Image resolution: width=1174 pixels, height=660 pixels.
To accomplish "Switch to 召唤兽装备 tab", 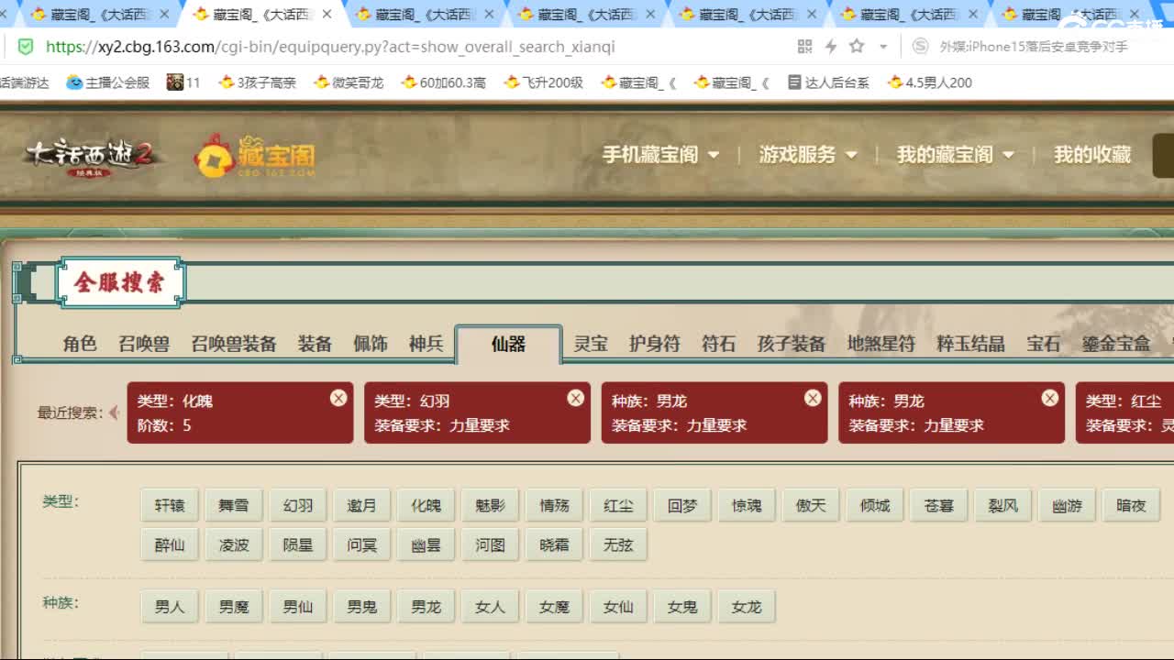I will click(x=234, y=344).
